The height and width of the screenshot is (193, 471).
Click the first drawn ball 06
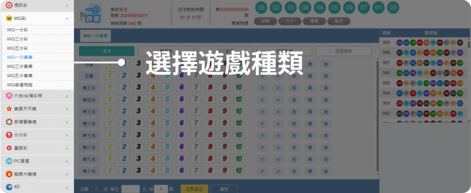click(x=261, y=8)
